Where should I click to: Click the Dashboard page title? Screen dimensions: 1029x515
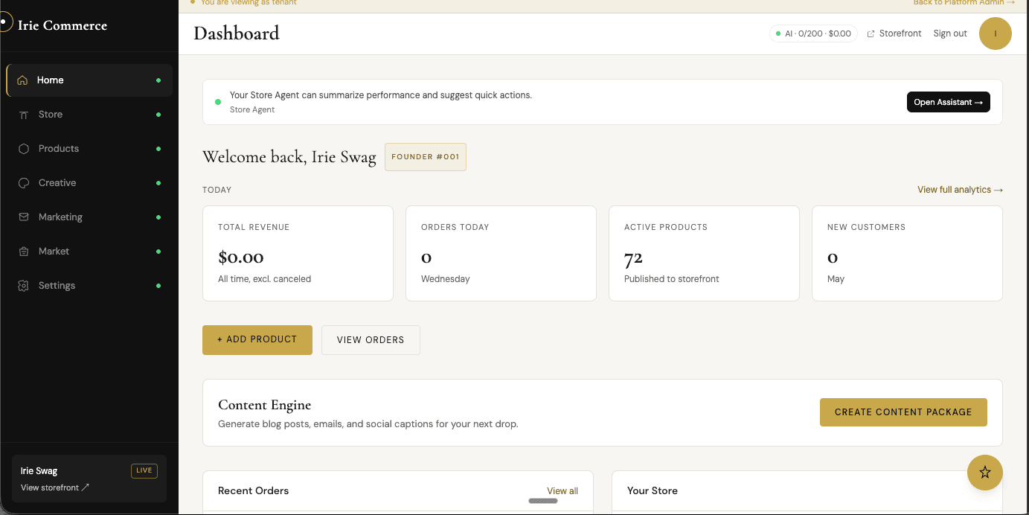point(237,33)
